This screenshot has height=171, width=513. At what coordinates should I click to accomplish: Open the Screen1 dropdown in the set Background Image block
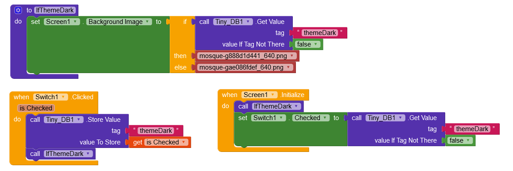tap(62, 22)
